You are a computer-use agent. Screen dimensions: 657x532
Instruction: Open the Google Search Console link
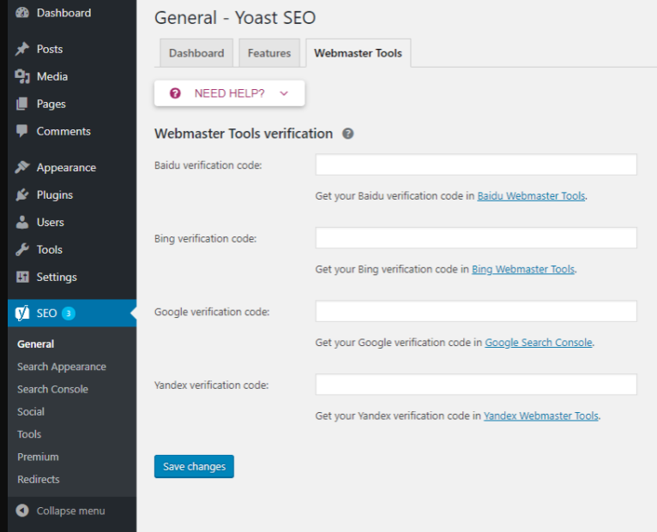coord(539,343)
